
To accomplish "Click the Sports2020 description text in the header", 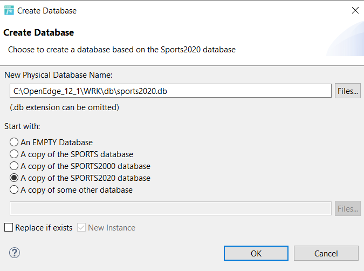I will click(x=122, y=50).
